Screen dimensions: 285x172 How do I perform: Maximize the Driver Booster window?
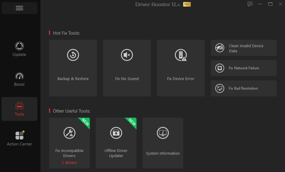270,4
